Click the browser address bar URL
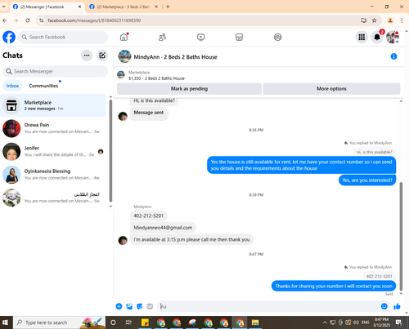Screen dimensions: 409x329 click(94, 20)
